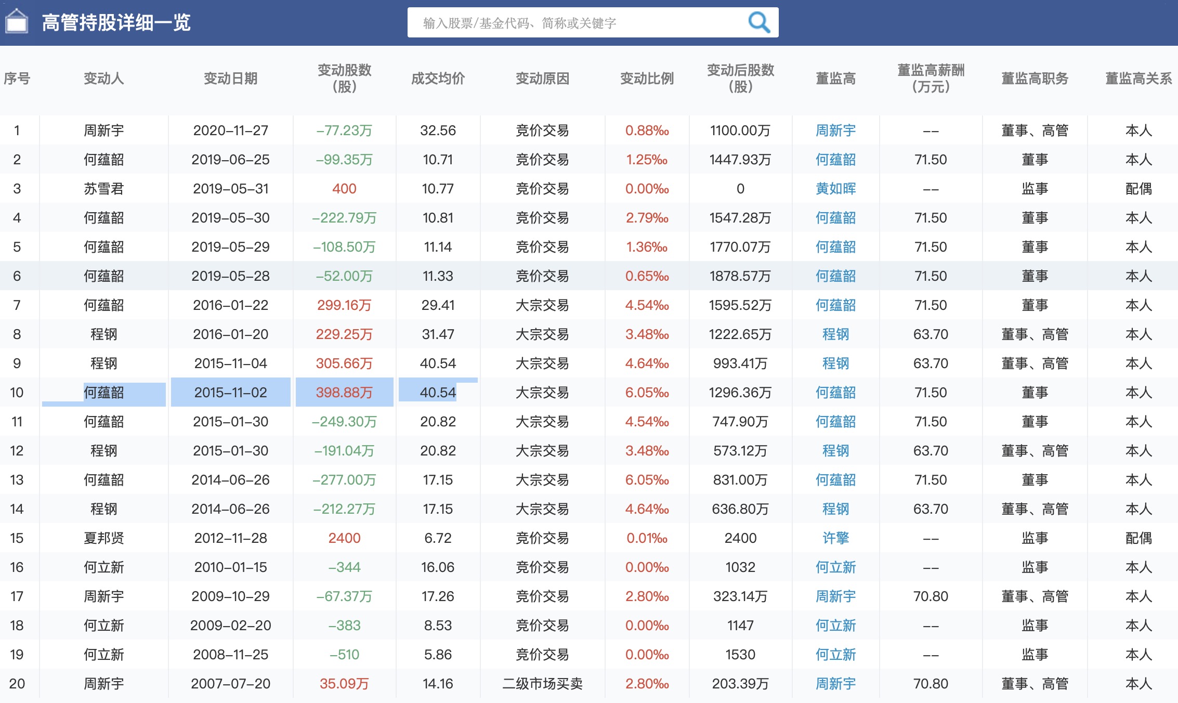1178x703 pixels.
Task: Open 程钢 link in row 8
Action: (x=835, y=334)
